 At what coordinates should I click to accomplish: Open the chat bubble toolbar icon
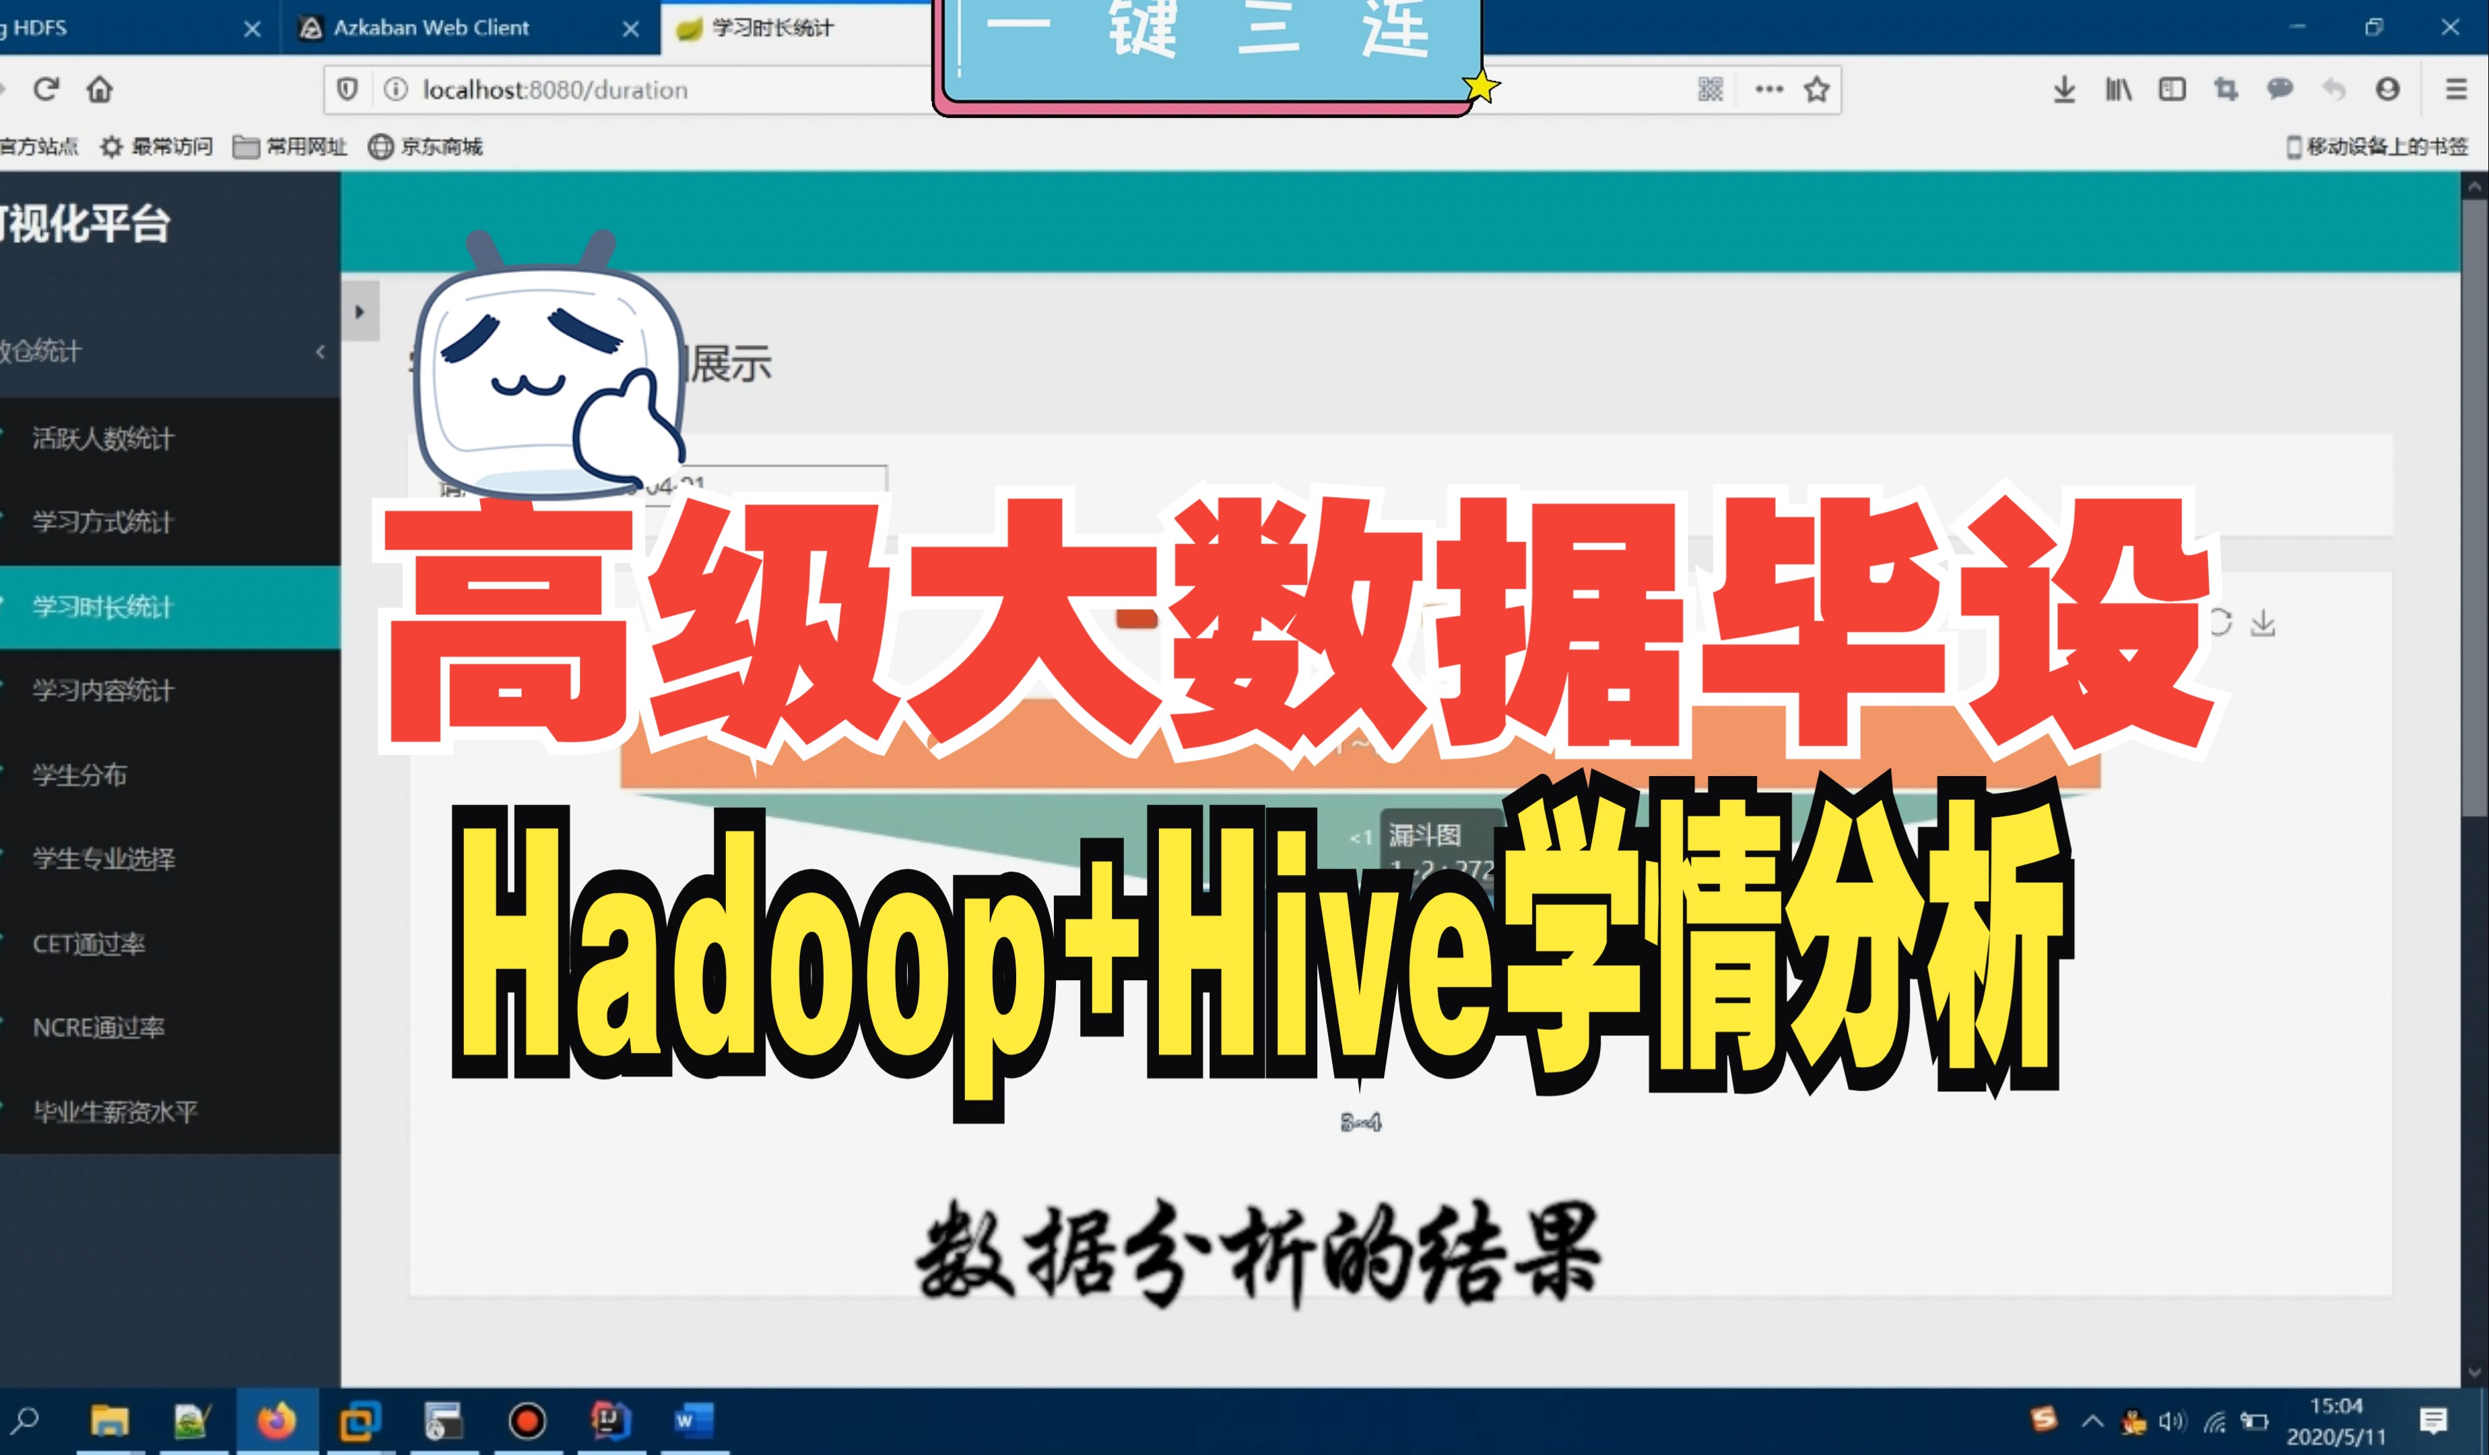[x=2280, y=90]
